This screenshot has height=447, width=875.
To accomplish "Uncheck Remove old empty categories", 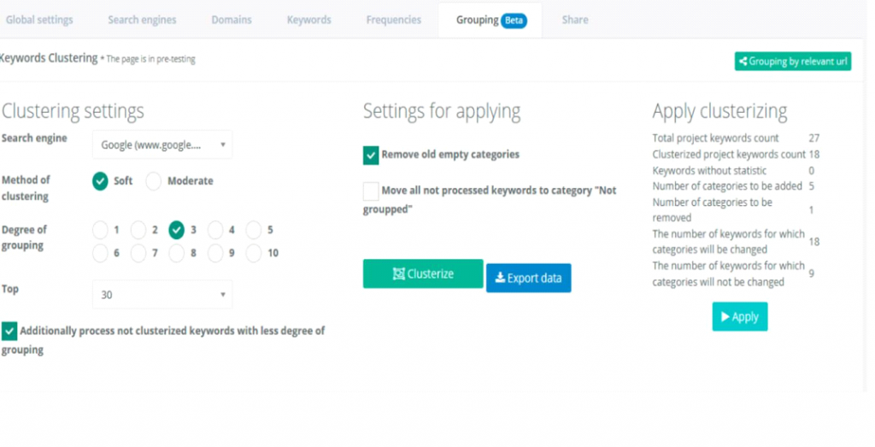I will [371, 155].
